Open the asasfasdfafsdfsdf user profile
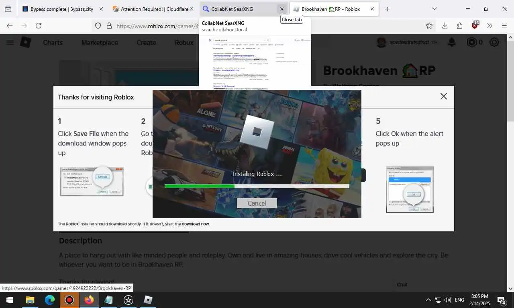514x308 pixels. (403, 42)
